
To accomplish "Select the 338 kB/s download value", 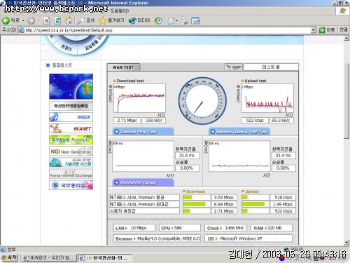I will [154, 121].
